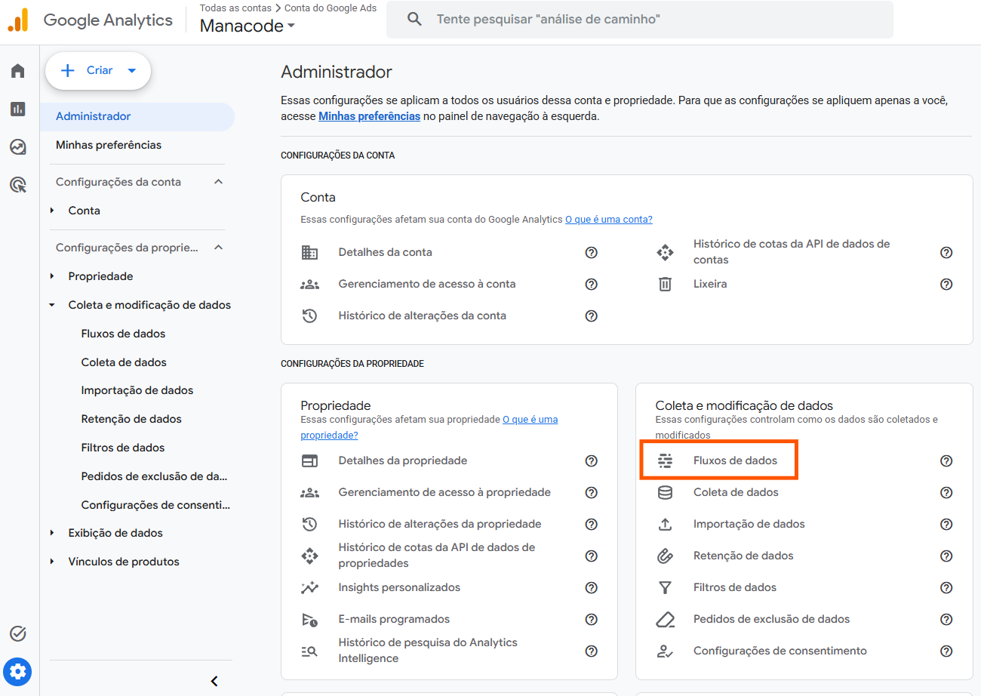Image resolution: width=981 pixels, height=696 pixels.
Task: Click help icon next to Coleta de dados card row
Action: coord(946,492)
